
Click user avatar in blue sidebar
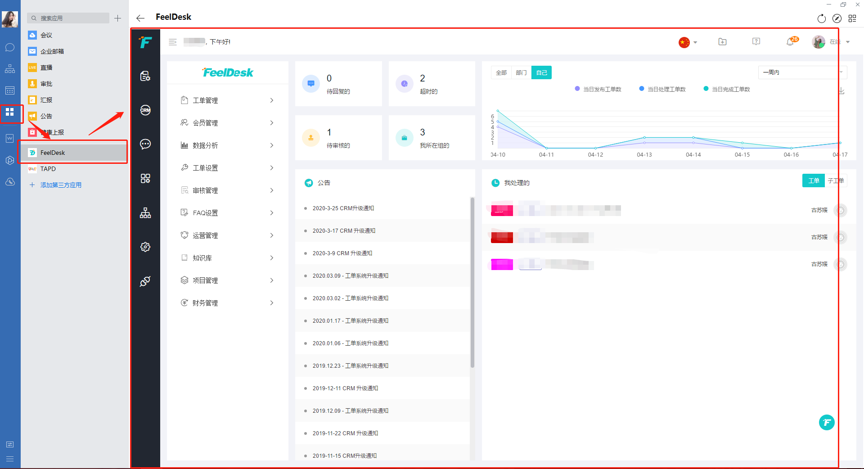[x=10, y=19]
